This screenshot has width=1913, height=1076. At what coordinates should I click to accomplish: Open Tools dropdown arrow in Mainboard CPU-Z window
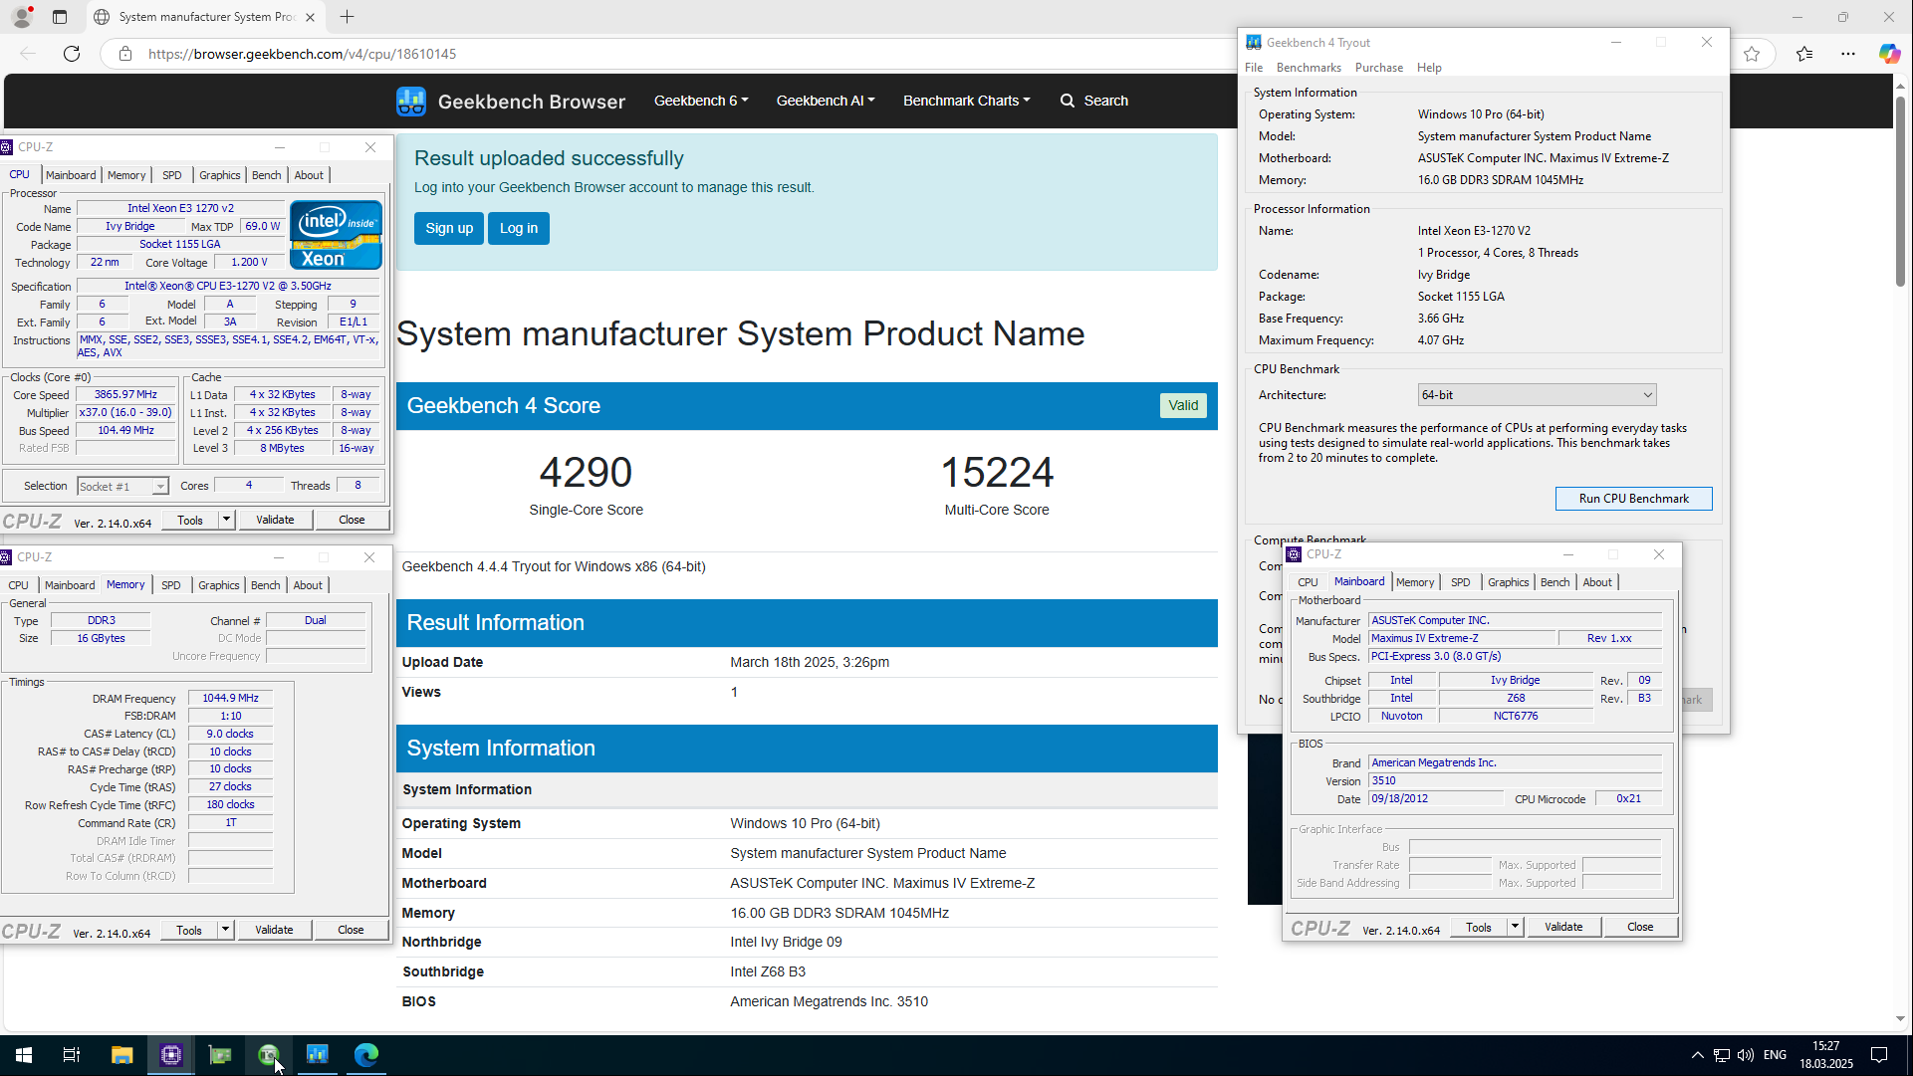(x=1515, y=927)
